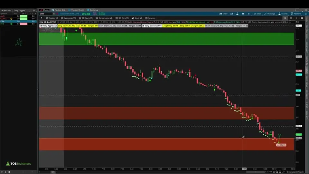The image size is (309, 174).
Task: Click the TI_MomentumCross study label
Action: coord(224,22)
